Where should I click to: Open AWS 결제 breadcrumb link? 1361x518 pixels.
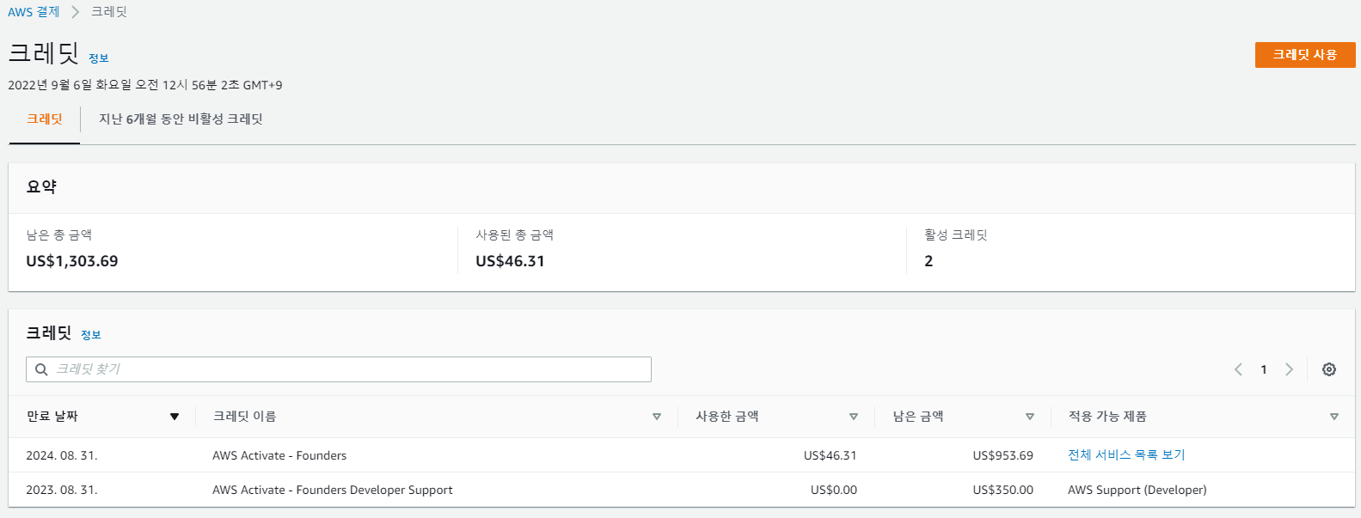click(x=34, y=12)
